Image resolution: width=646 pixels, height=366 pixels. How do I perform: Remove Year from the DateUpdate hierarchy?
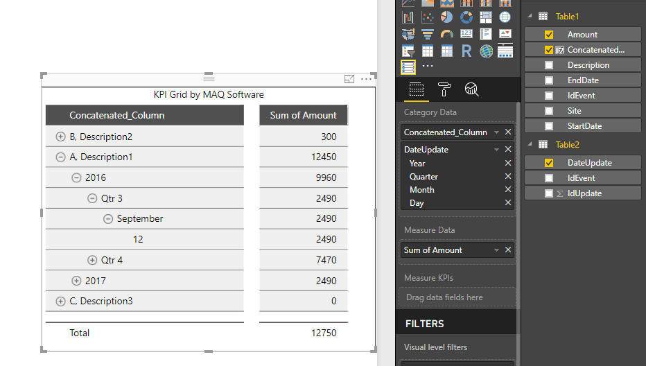[508, 163]
